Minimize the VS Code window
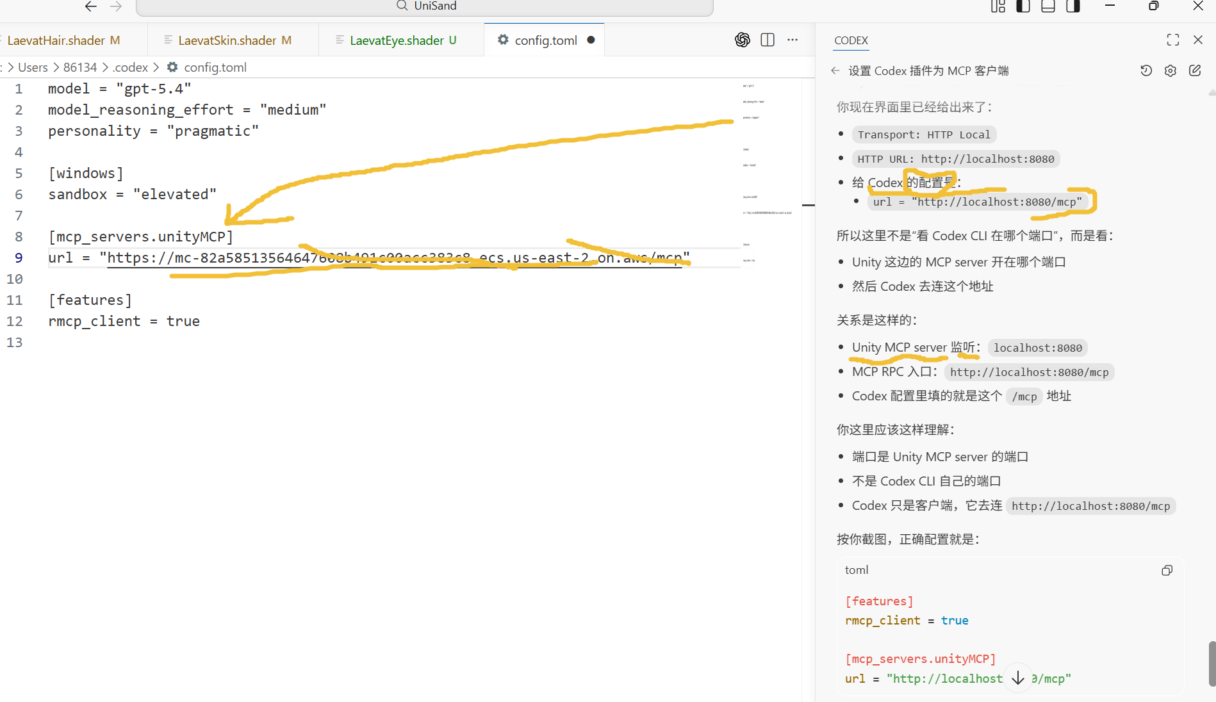 pyautogui.click(x=1110, y=6)
